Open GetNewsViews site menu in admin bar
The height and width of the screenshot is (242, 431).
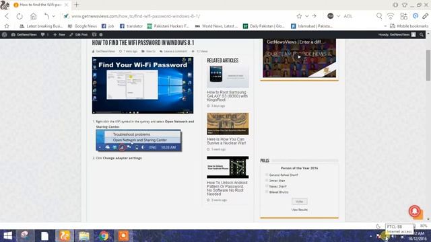click(x=24, y=34)
